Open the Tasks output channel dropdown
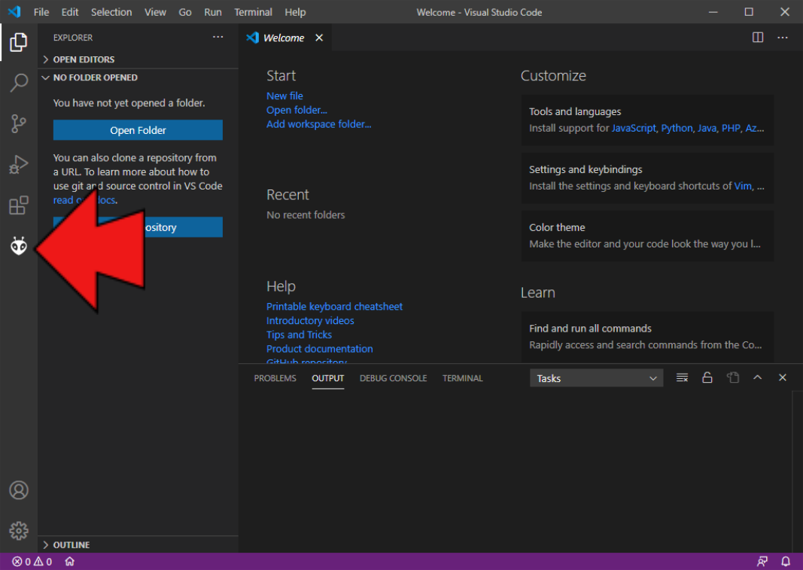This screenshot has height=570, width=803. click(x=596, y=378)
